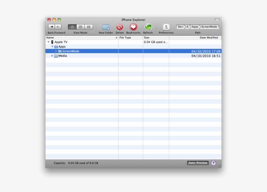Expand the Media folder
This screenshot has width=267, height=192.
tap(52, 56)
